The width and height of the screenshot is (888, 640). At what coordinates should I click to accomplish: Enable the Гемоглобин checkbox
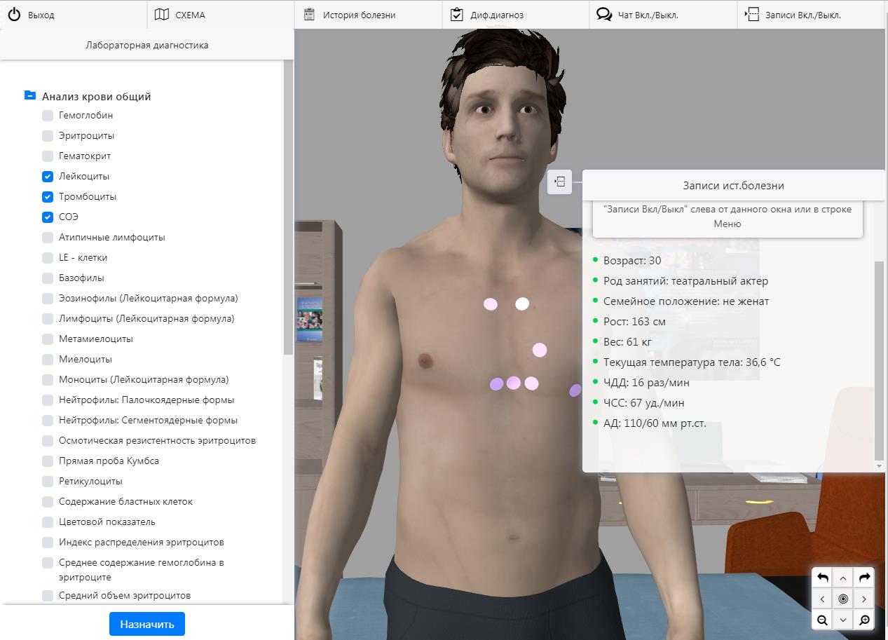pyautogui.click(x=48, y=116)
